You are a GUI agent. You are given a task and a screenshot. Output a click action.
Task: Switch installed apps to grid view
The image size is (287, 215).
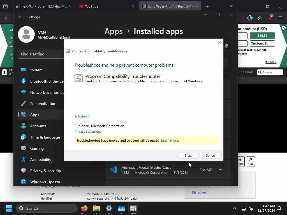tap(226, 46)
